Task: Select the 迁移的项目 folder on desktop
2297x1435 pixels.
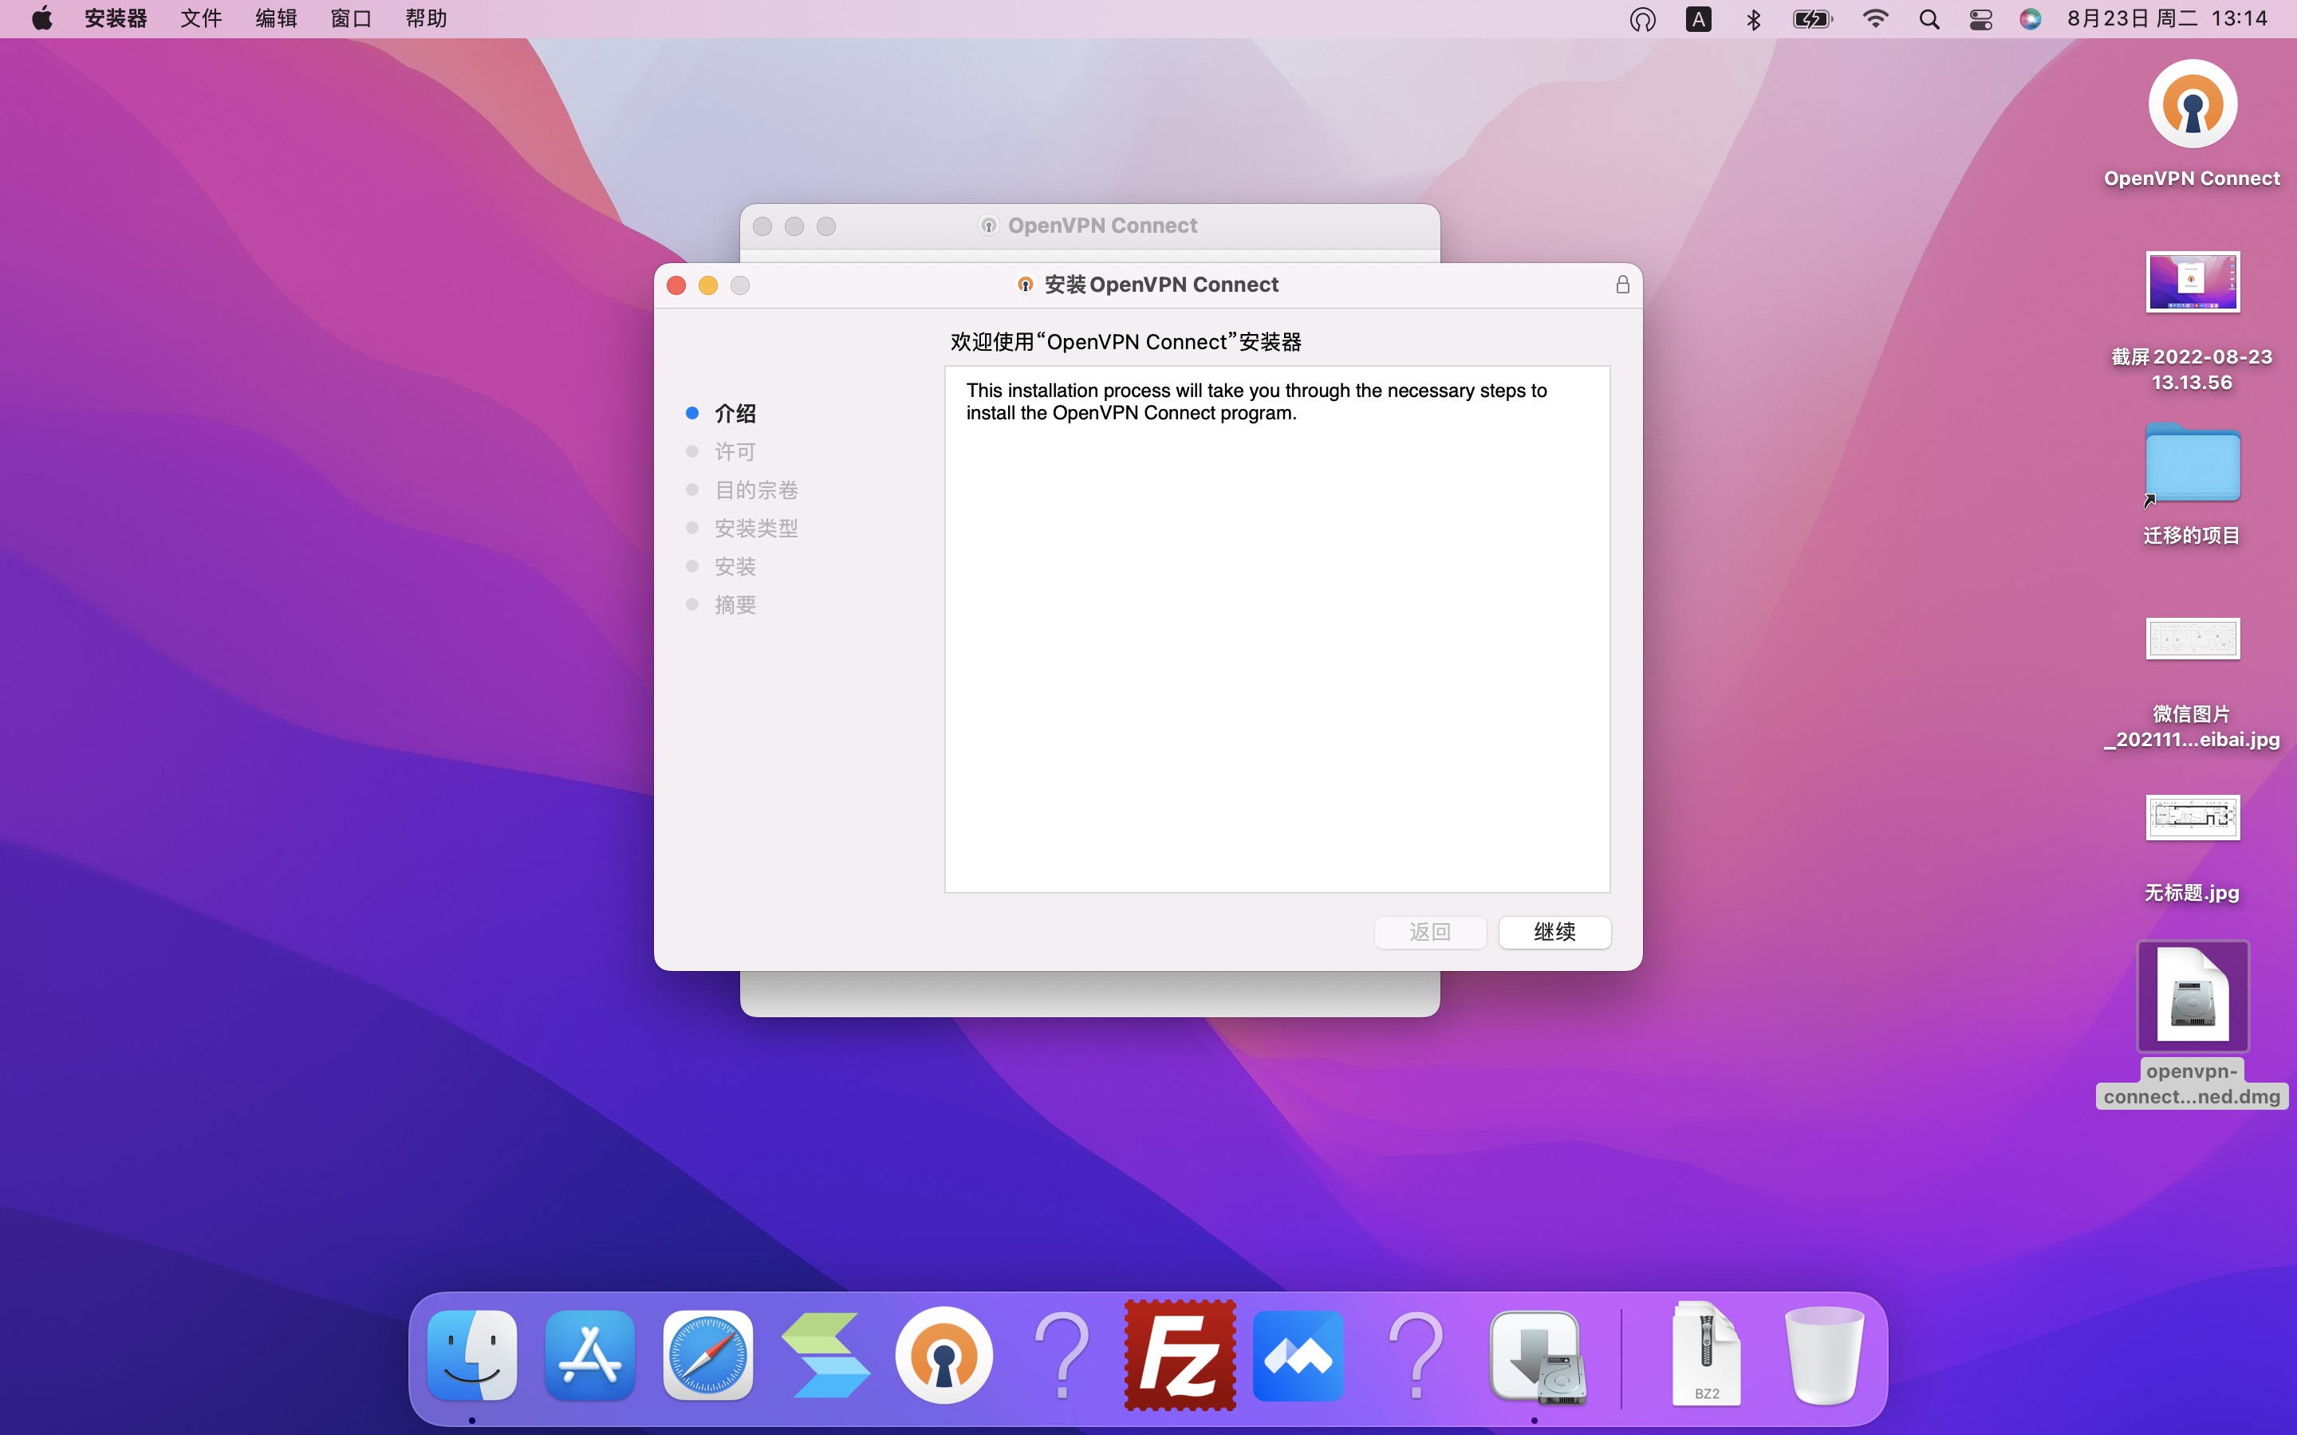Action: [2193, 464]
